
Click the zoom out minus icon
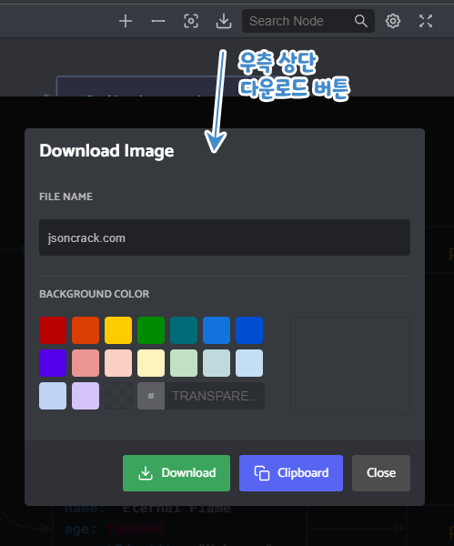click(x=158, y=21)
